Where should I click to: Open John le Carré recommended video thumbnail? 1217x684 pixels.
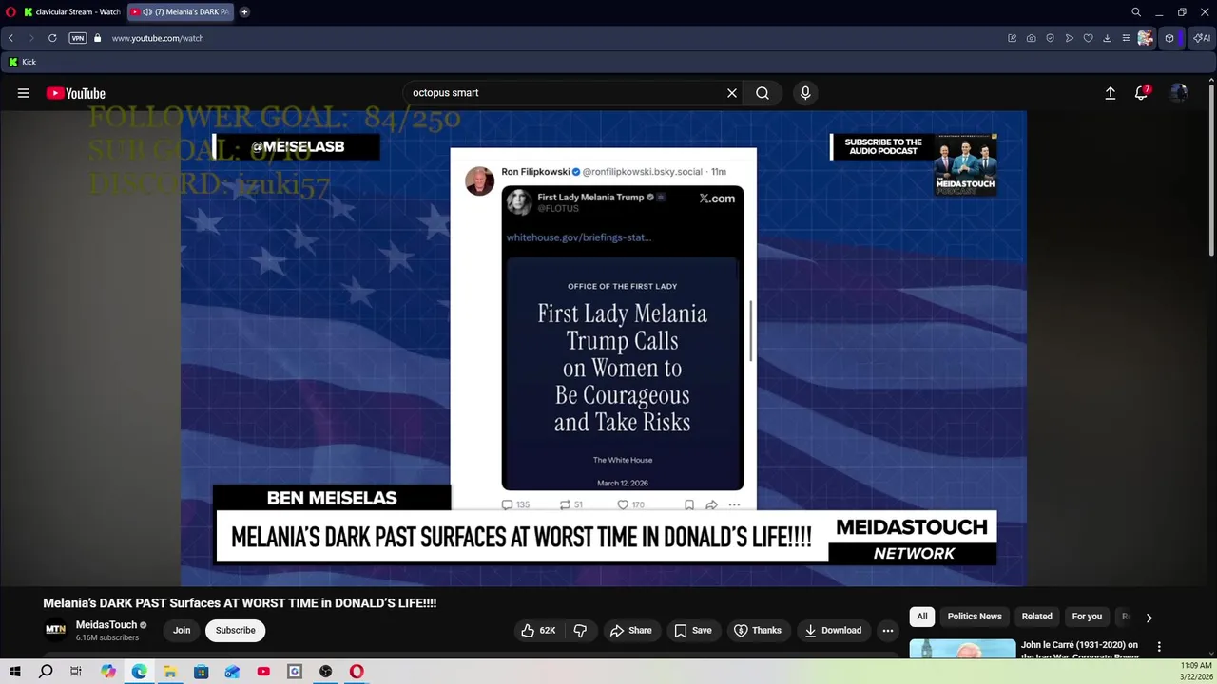pos(962,649)
